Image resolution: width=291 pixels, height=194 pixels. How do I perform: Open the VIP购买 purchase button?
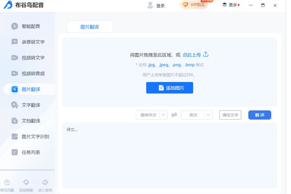[x=194, y=5]
